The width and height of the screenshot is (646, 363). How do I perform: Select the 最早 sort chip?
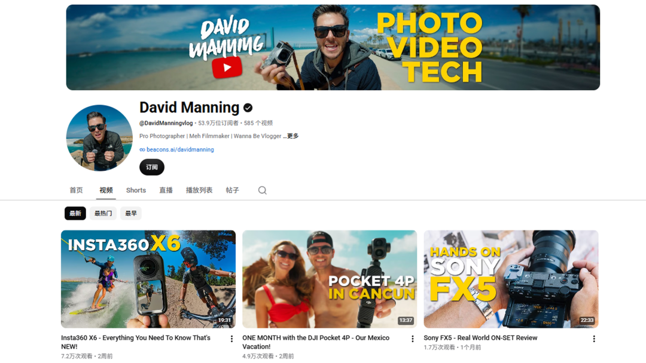click(x=130, y=213)
